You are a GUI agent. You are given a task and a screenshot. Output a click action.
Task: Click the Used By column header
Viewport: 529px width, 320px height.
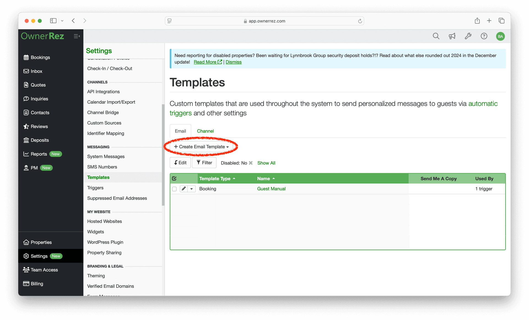484,179
